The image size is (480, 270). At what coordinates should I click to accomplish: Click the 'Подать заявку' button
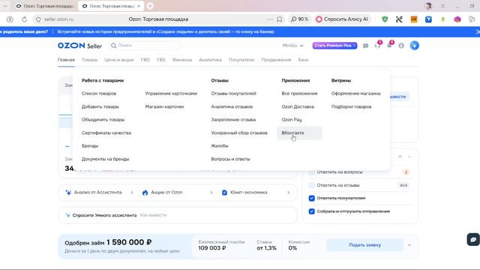tap(365, 245)
